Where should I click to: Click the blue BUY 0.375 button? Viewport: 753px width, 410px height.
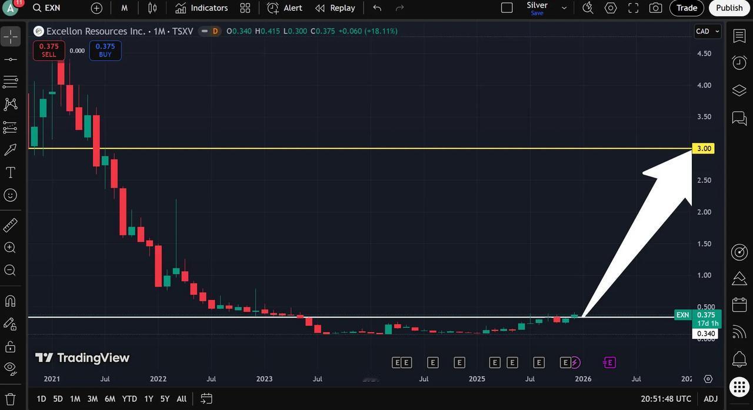coord(105,51)
